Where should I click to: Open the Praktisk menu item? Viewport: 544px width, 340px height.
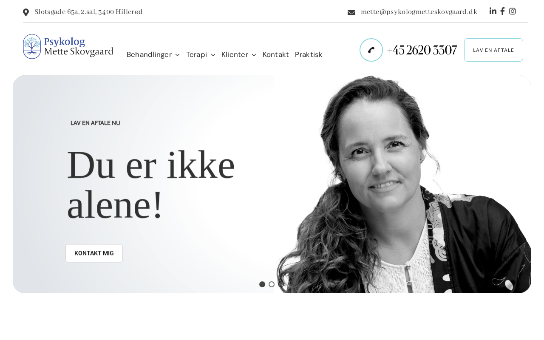pos(309,54)
